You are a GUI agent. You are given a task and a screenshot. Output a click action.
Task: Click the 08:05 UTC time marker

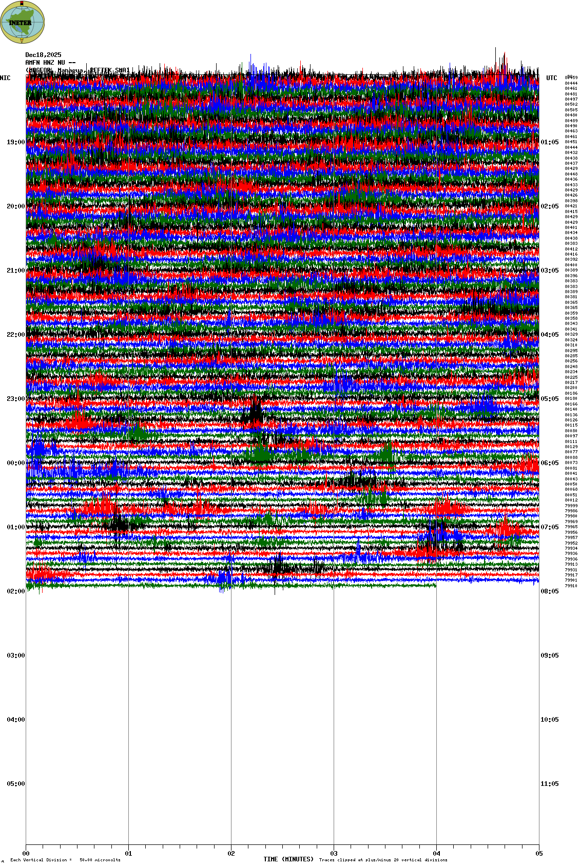549,591
